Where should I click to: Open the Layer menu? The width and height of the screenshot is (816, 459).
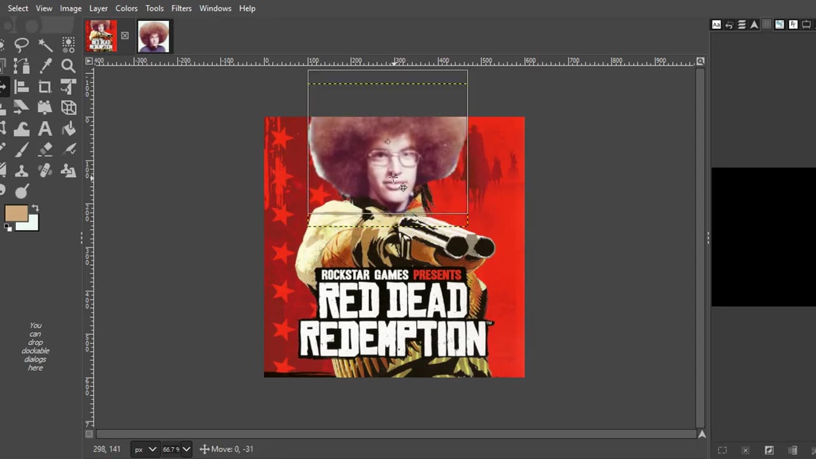(98, 8)
